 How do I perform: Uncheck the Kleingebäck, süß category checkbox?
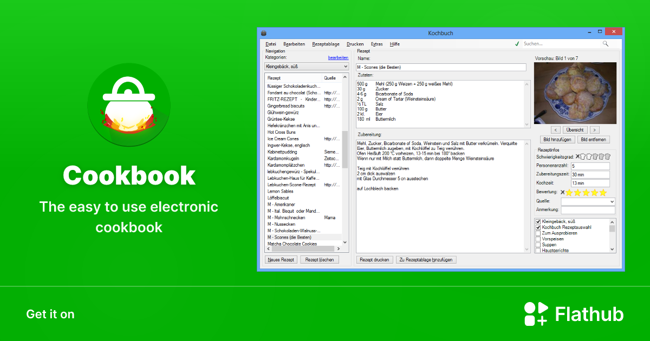tap(538, 222)
